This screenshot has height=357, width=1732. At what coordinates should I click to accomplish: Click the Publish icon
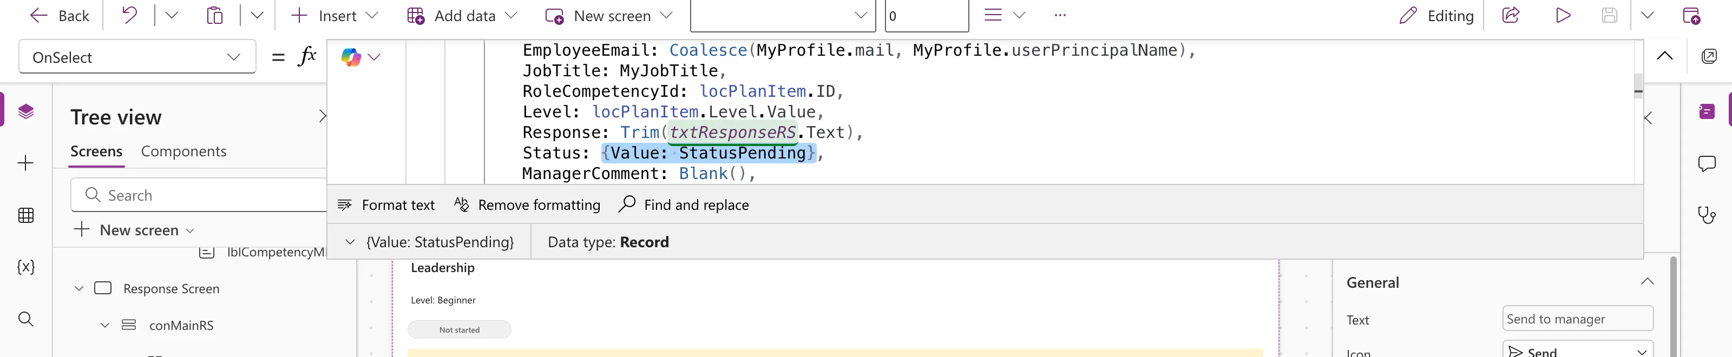[x=1691, y=16]
